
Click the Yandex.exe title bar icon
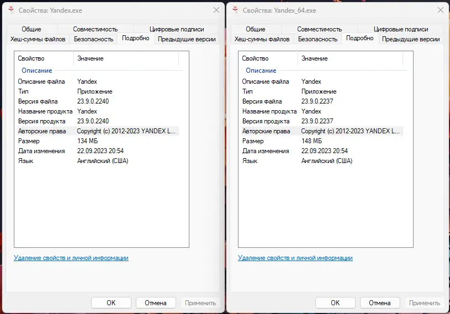tap(12, 10)
